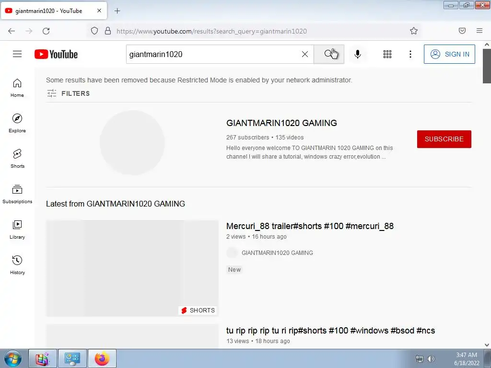Go back with browser back arrow

click(x=12, y=31)
